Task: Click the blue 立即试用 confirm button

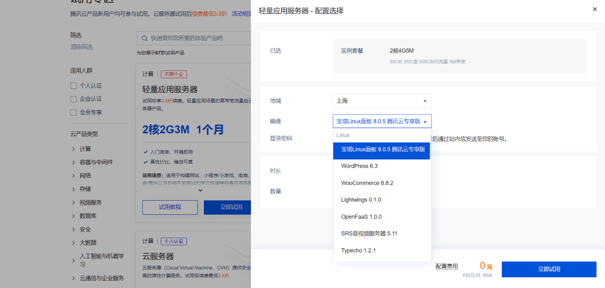Action: click(x=548, y=269)
